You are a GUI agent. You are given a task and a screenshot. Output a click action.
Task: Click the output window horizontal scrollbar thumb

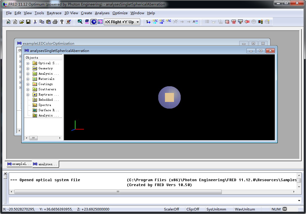click(x=118, y=192)
